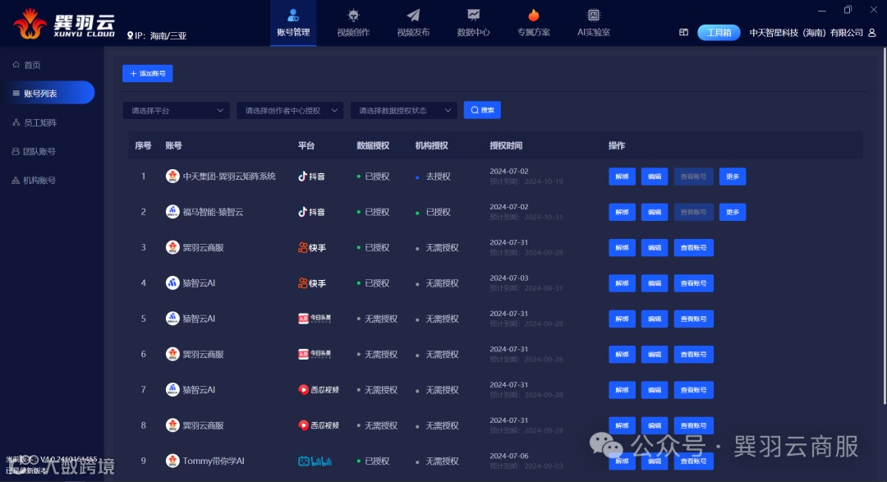This screenshot has height=482, width=887.
Task: Click the 添加账号 button
Action: [148, 74]
